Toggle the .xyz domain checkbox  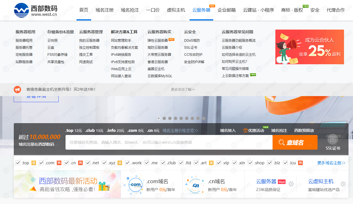104,163
